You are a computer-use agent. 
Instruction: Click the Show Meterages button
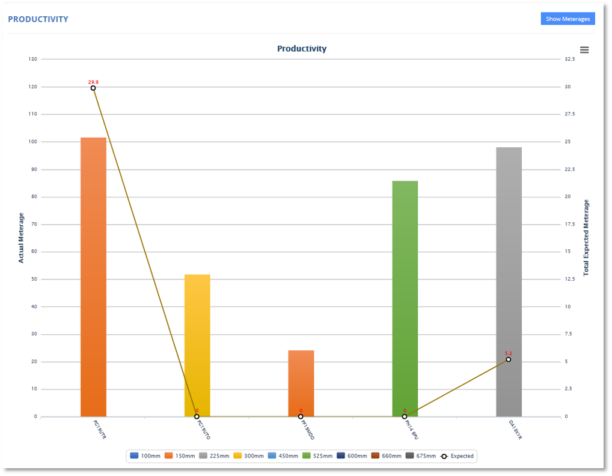point(567,18)
